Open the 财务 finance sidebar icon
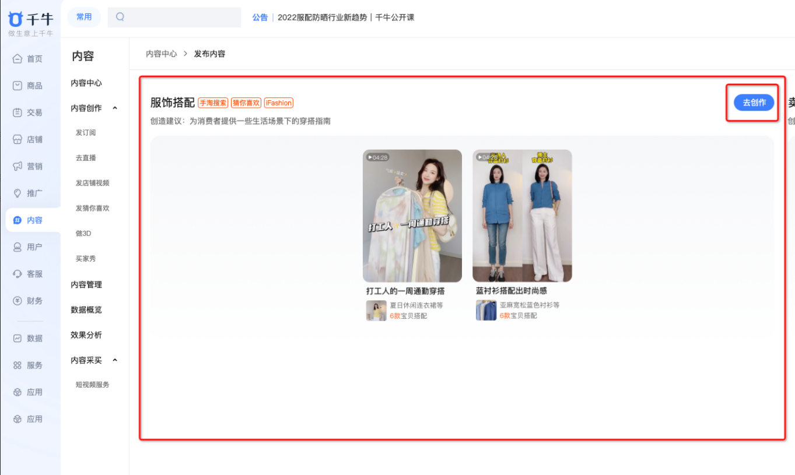795x475 pixels. click(17, 301)
